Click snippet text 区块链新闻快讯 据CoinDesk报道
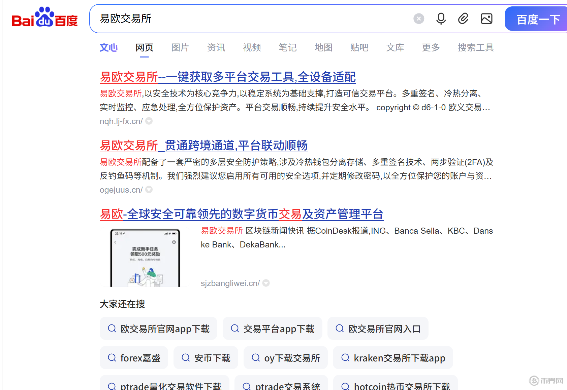 [347, 238]
